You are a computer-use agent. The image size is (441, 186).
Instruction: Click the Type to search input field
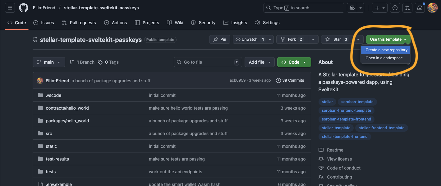click(x=304, y=8)
